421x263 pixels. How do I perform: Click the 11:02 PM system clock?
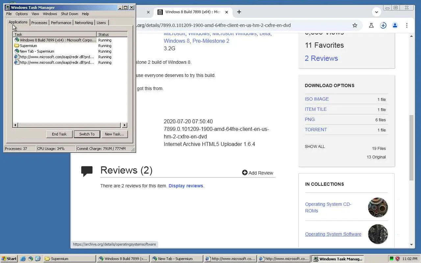point(410,259)
